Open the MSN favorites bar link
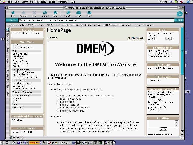This screenshot has height=145, width=193. point(107,25)
